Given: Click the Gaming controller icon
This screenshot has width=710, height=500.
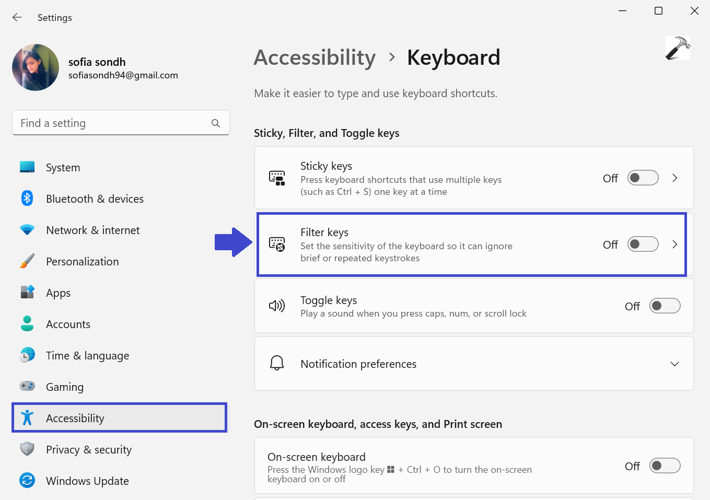Looking at the screenshot, I should coord(27,387).
